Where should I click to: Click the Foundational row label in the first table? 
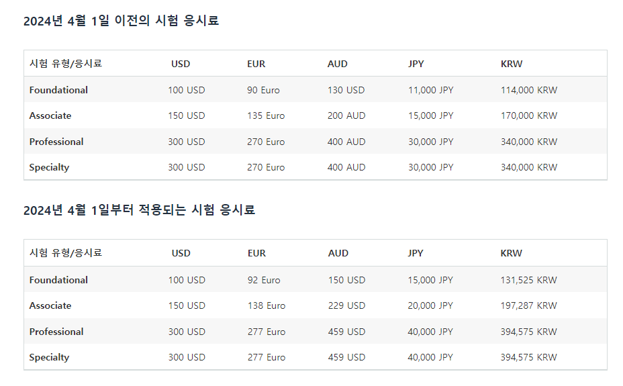[x=58, y=90]
